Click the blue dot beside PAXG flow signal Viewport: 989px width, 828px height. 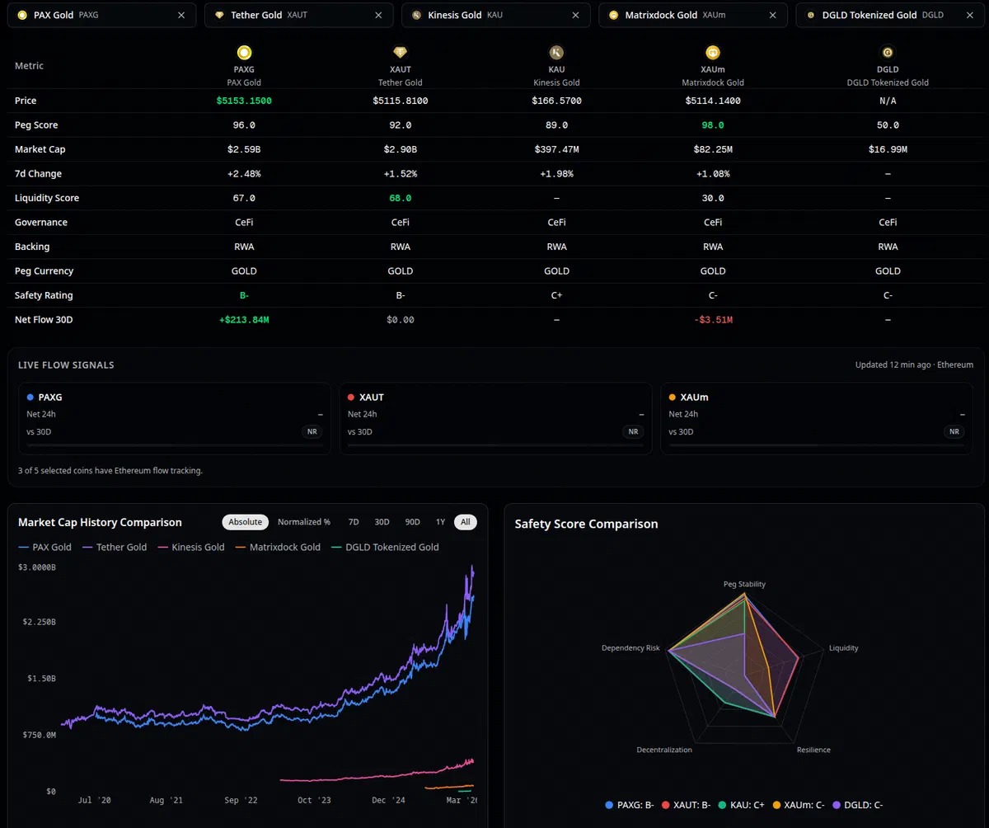(30, 397)
